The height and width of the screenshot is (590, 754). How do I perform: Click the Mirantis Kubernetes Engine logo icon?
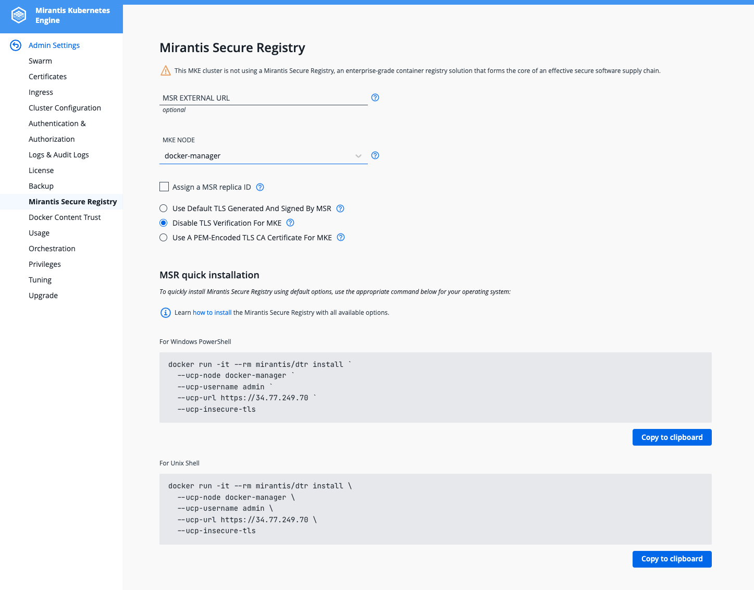[x=19, y=15]
